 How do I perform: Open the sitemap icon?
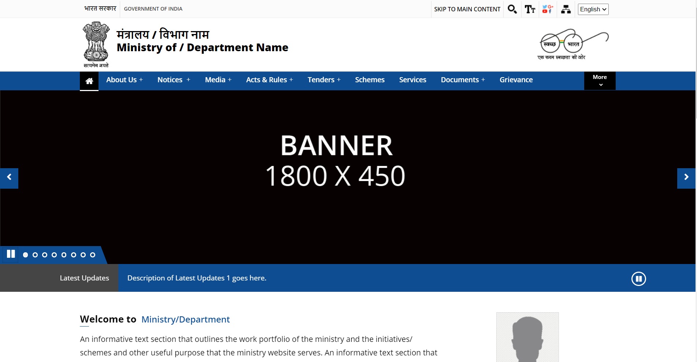[566, 9]
